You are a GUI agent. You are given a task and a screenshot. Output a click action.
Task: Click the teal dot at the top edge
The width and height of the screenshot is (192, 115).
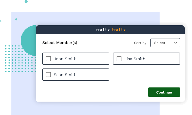(x=26, y=2)
